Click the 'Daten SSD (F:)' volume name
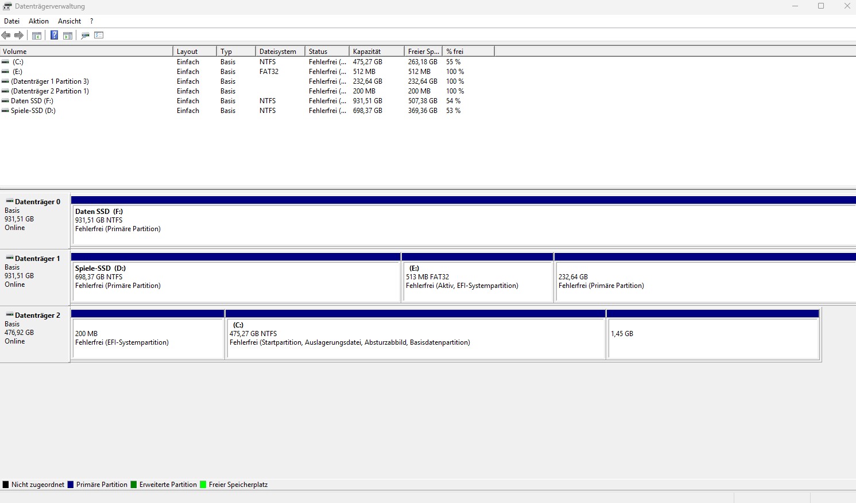The height and width of the screenshot is (503, 856). click(32, 101)
